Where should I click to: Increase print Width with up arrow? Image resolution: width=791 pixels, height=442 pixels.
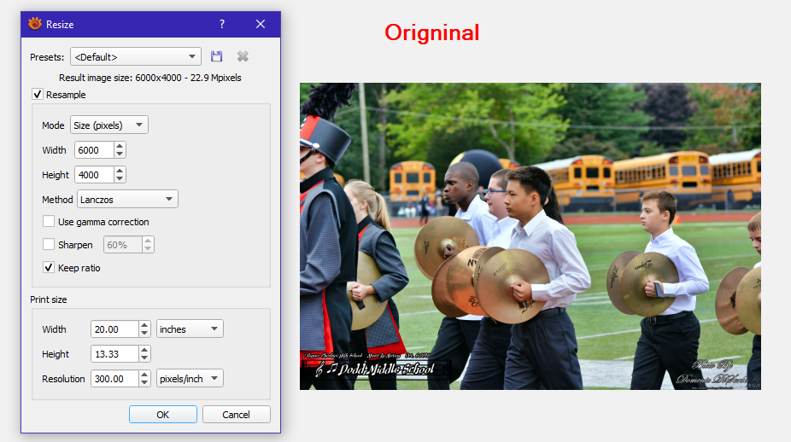[144, 325]
